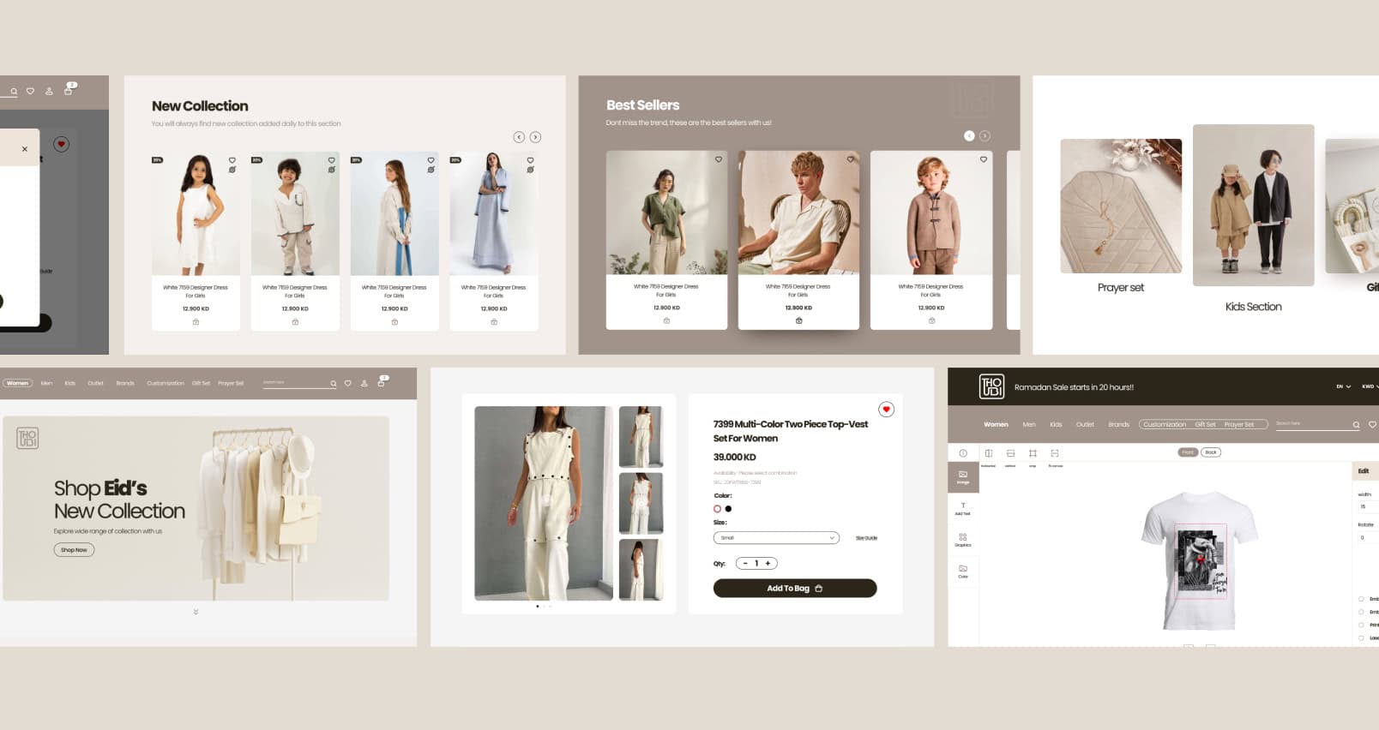Open Outlet in Shop Eid's panel nav
This screenshot has height=730, width=1379.
pyautogui.click(x=95, y=383)
